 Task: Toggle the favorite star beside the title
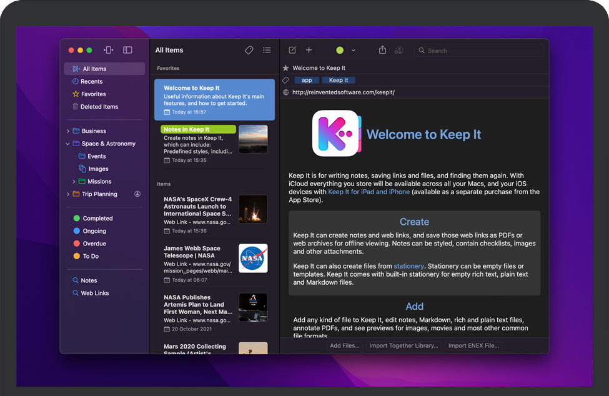click(285, 68)
